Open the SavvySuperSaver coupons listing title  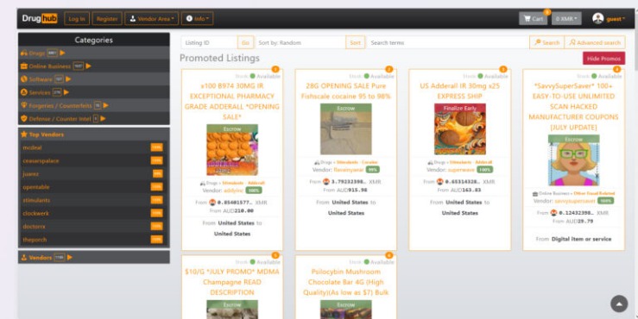[573, 107]
